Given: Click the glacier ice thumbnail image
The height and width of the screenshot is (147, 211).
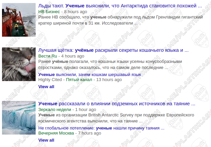Looking at the screenshot, I should click(19, 118).
